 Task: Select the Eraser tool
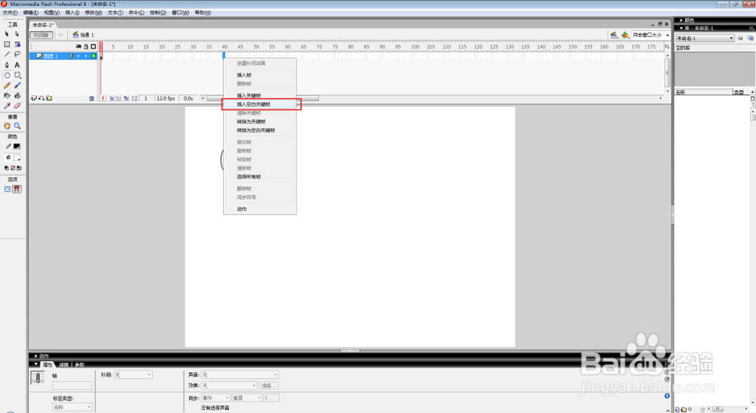[17, 106]
